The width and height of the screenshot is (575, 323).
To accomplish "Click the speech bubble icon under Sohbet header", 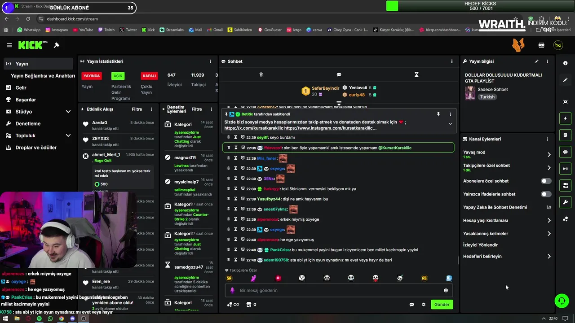I will point(339,74).
